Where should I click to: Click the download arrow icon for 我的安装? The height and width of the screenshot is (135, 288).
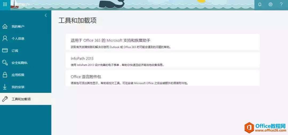(x=5, y=87)
